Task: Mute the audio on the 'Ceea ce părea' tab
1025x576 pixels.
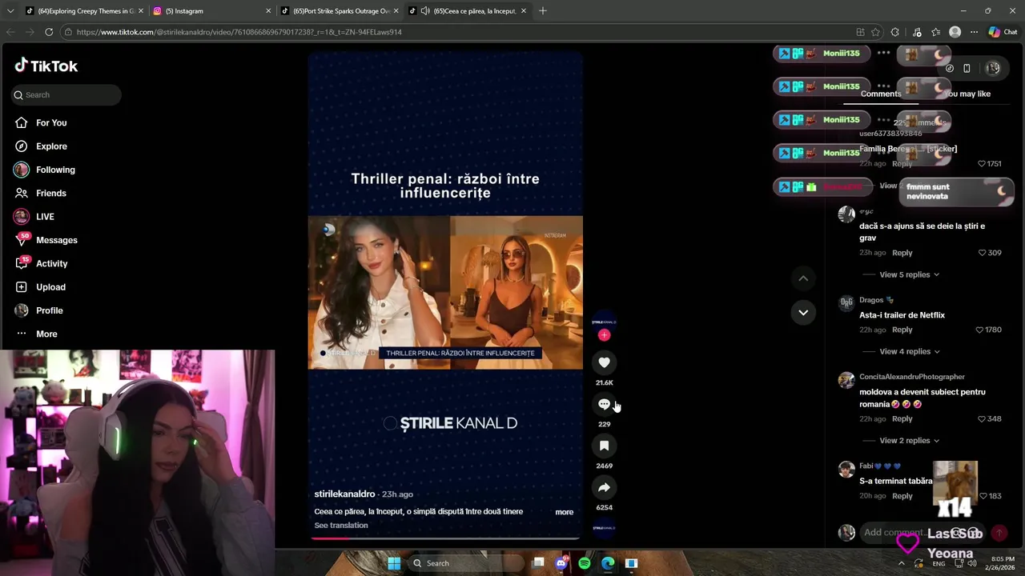Action: pyautogui.click(x=424, y=11)
